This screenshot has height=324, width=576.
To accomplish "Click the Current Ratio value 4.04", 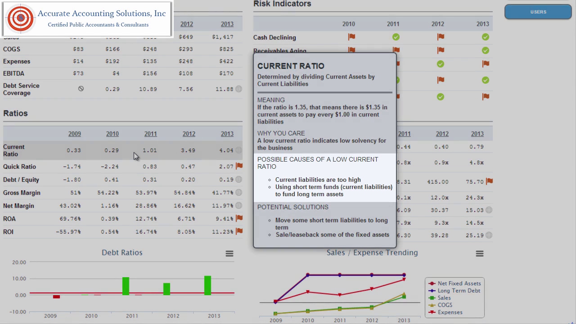I will [x=226, y=150].
